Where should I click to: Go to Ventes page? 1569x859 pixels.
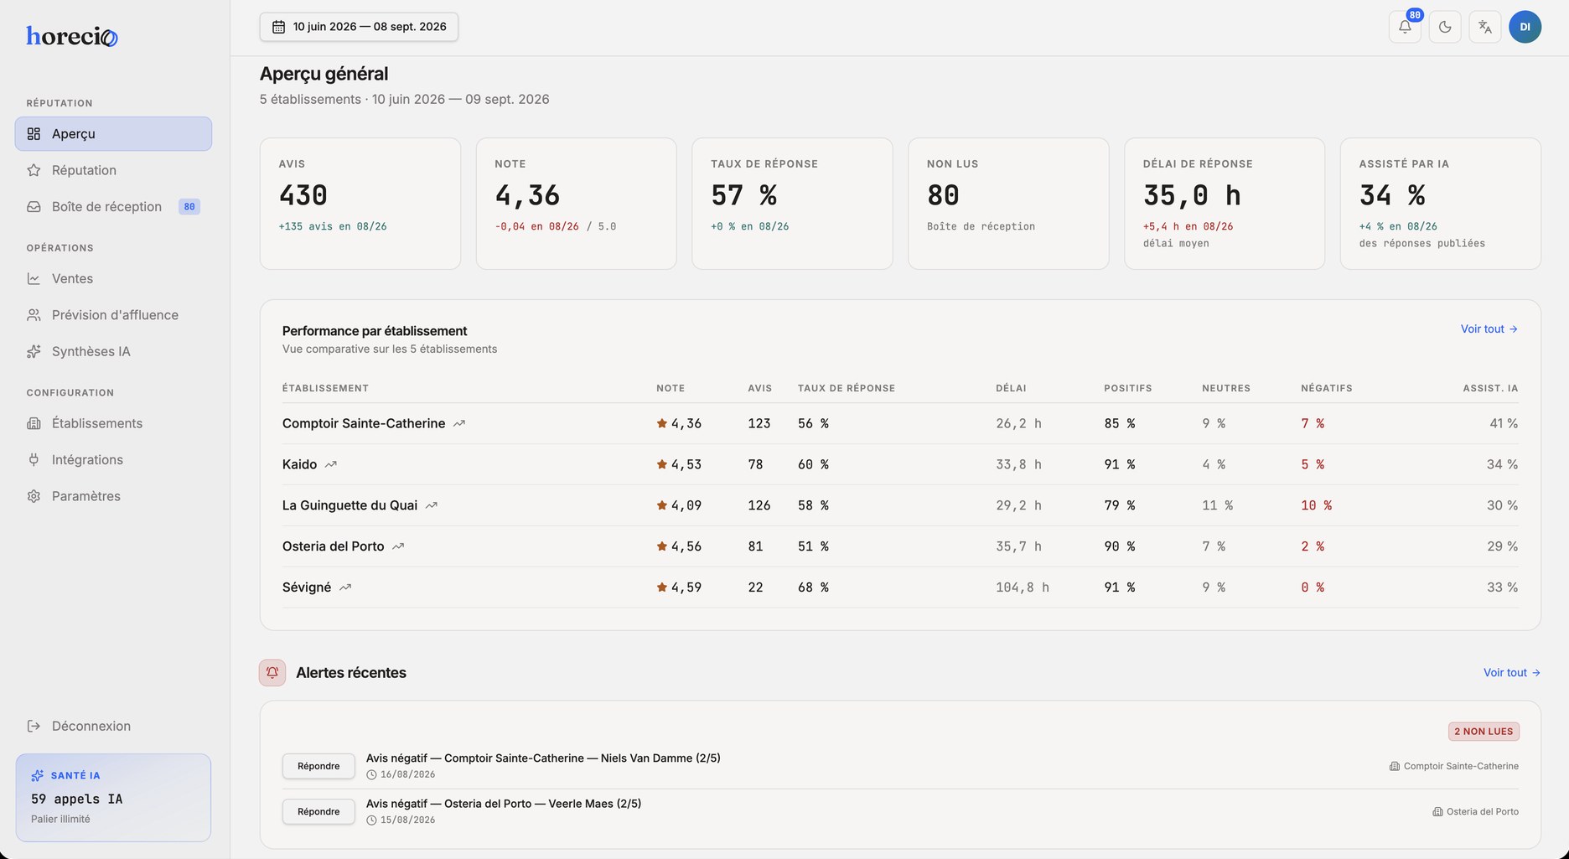113,278
